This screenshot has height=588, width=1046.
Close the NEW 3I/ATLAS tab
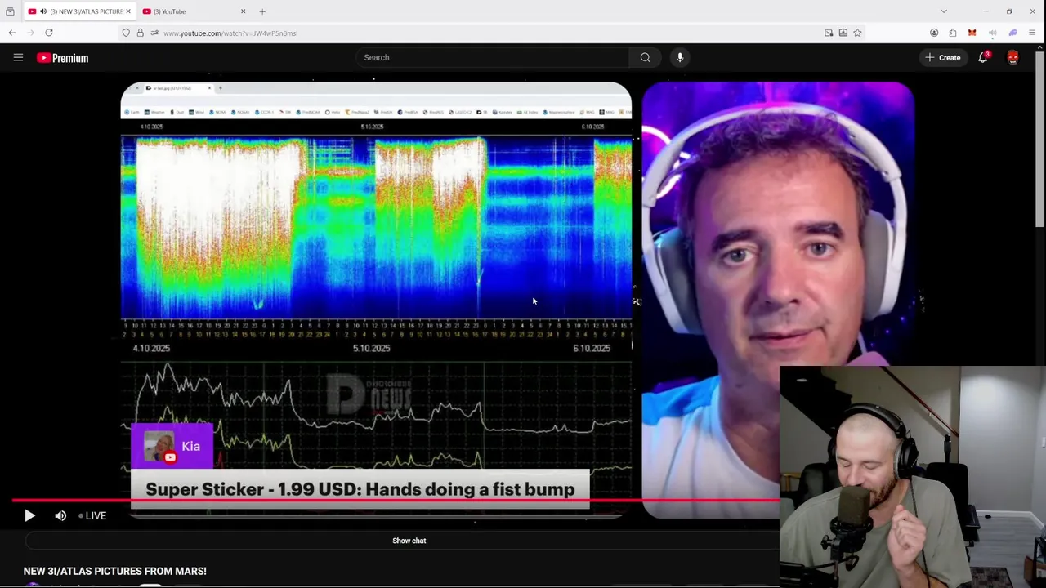pyautogui.click(x=128, y=11)
